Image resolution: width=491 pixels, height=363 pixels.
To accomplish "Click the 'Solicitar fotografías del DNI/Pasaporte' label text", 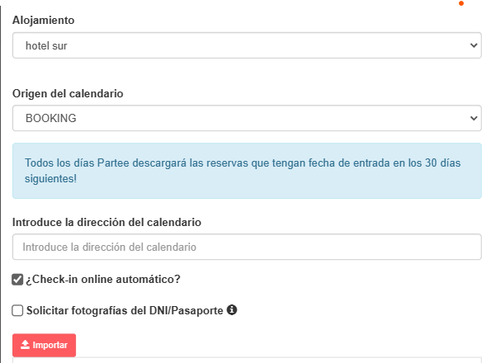I will 125,310.
